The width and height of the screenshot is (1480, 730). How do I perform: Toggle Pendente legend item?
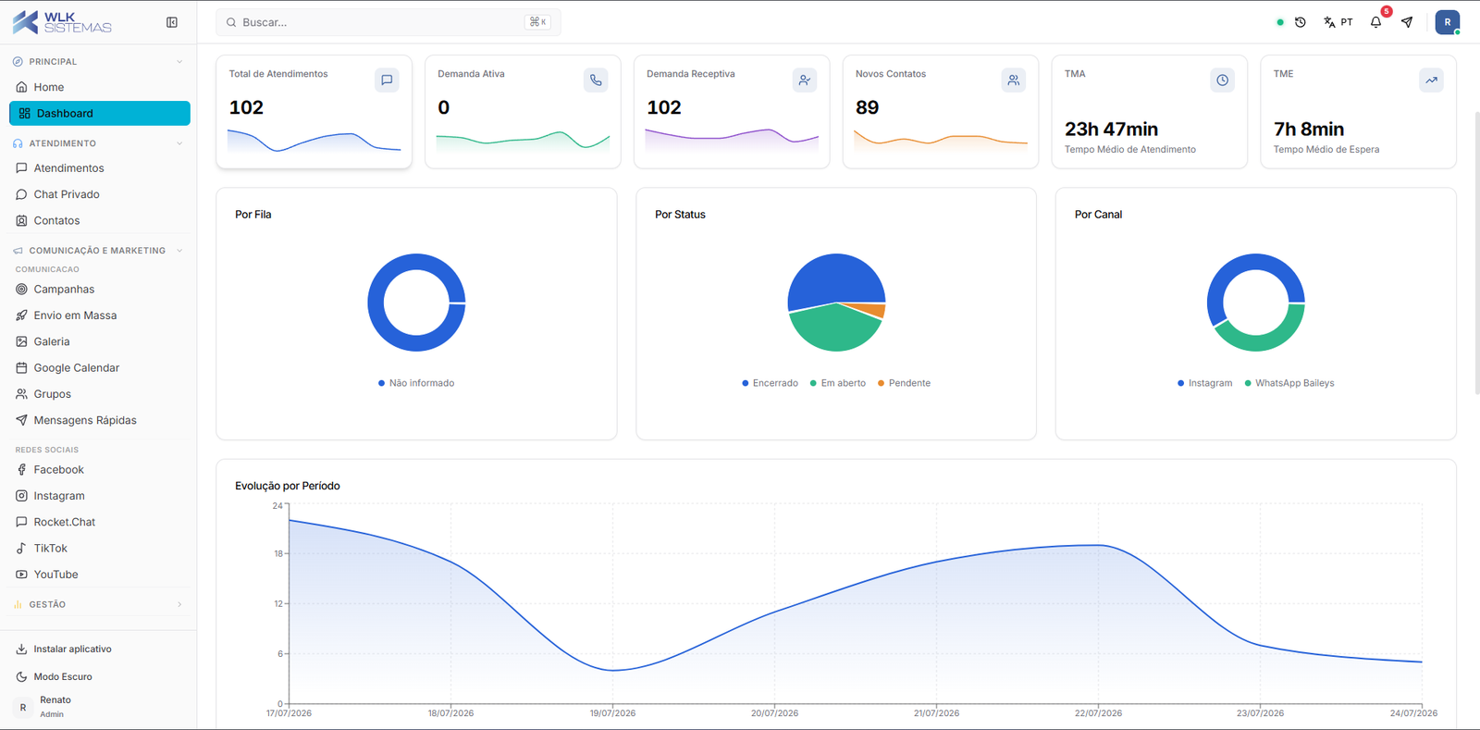905,383
